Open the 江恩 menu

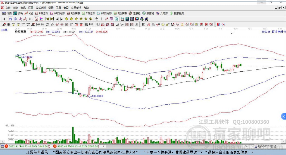coord(31,8)
